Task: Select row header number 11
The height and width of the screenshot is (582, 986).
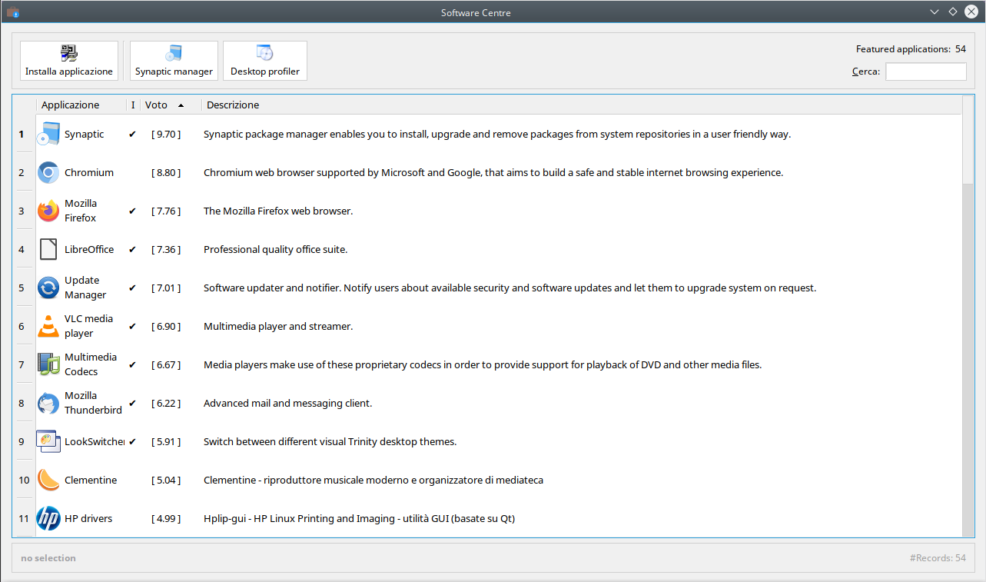Action: [x=24, y=518]
